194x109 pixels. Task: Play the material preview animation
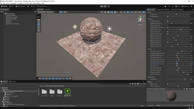pos(184,89)
